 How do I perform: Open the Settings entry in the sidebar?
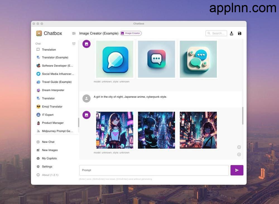click(x=47, y=166)
